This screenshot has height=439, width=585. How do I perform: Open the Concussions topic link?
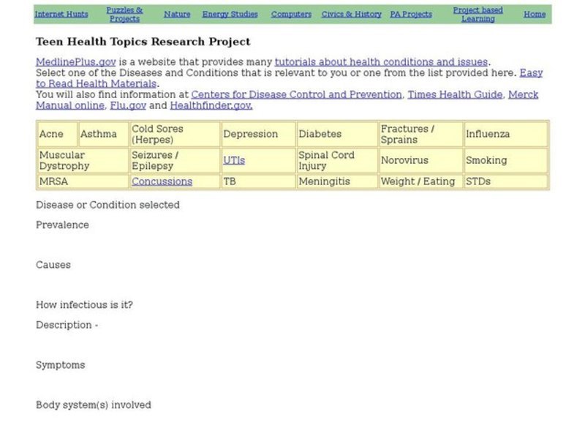[x=162, y=181]
